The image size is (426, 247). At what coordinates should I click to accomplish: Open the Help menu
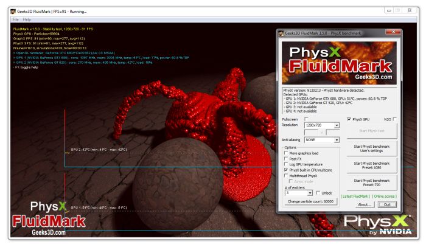pos(27,19)
